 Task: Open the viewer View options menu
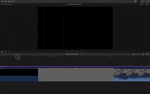tap(147, 4)
